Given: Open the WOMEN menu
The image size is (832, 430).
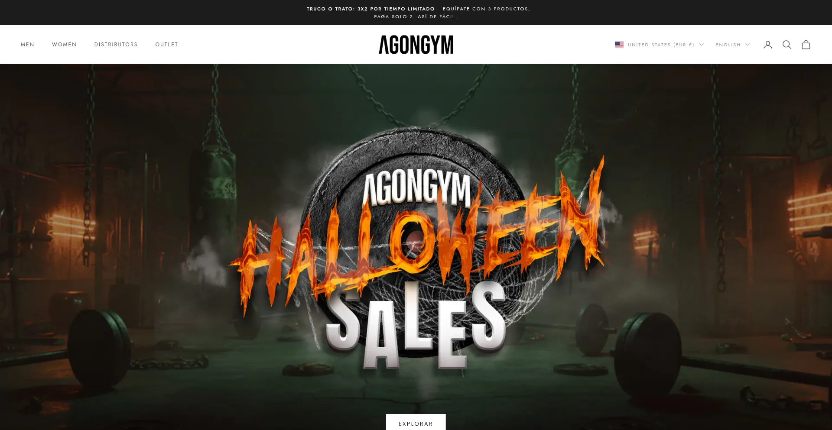Looking at the screenshot, I should (x=64, y=45).
